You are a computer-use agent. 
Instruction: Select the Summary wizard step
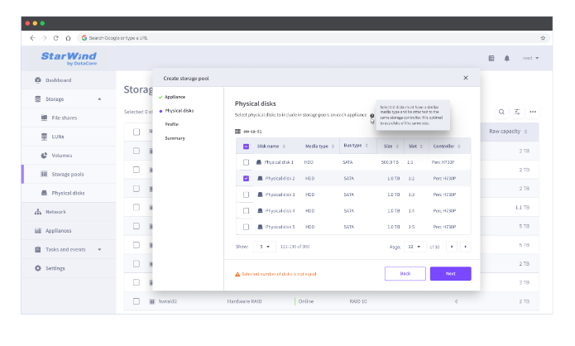(x=175, y=138)
